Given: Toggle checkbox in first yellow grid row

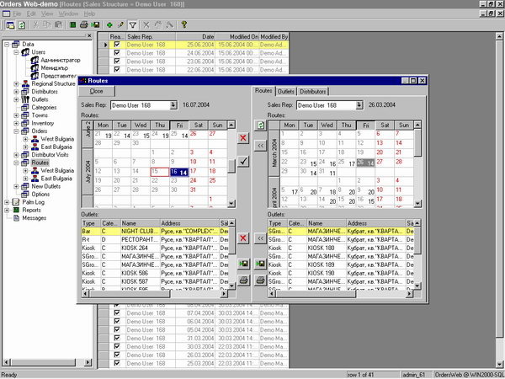Looking at the screenshot, I should click(117, 44).
